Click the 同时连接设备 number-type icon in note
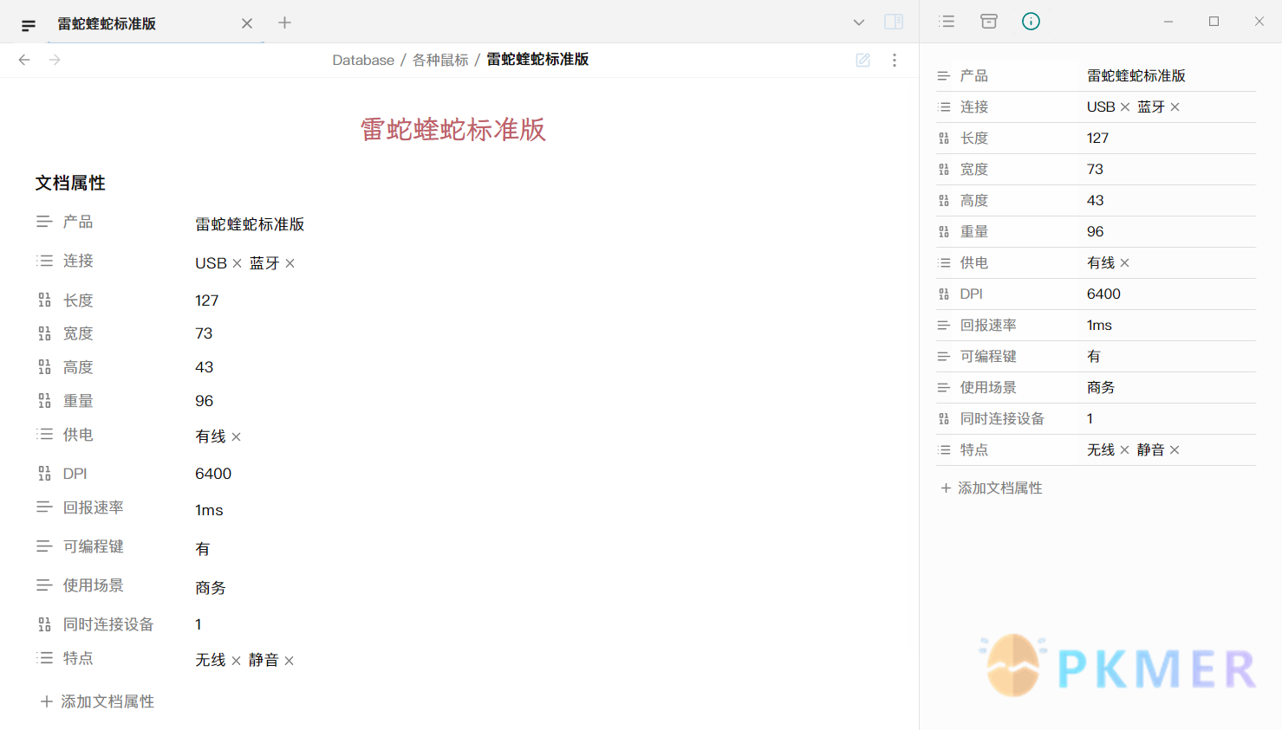The image size is (1282, 730). 44,624
